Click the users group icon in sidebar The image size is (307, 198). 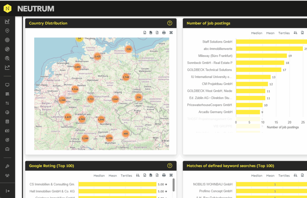[x=7, y=176]
